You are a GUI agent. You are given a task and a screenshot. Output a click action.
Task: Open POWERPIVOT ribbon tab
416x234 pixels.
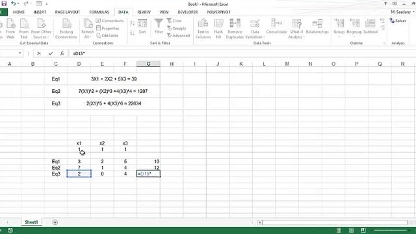click(x=218, y=12)
